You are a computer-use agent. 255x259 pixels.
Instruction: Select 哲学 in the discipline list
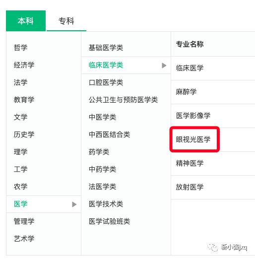[x=20, y=48]
